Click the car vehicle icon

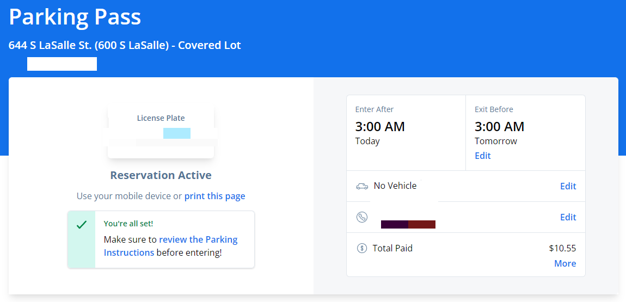pyautogui.click(x=361, y=186)
